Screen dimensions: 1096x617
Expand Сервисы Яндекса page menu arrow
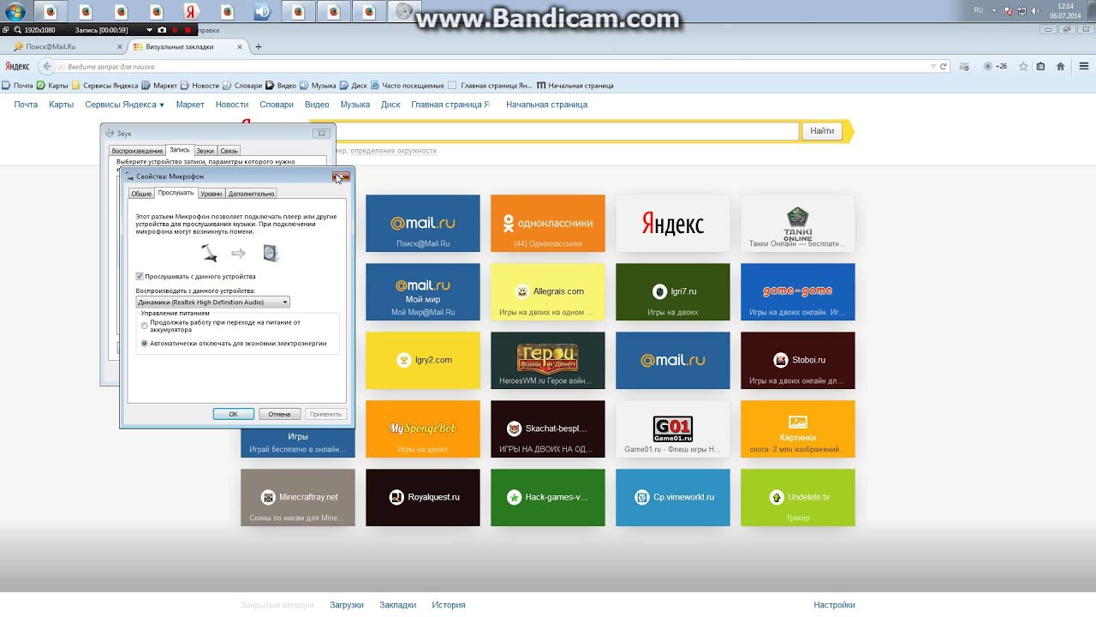pos(162,105)
